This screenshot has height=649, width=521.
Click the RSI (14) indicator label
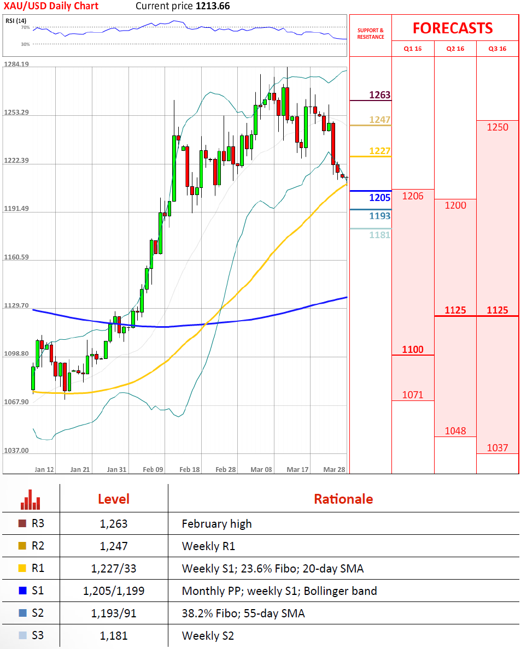(16, 21)
